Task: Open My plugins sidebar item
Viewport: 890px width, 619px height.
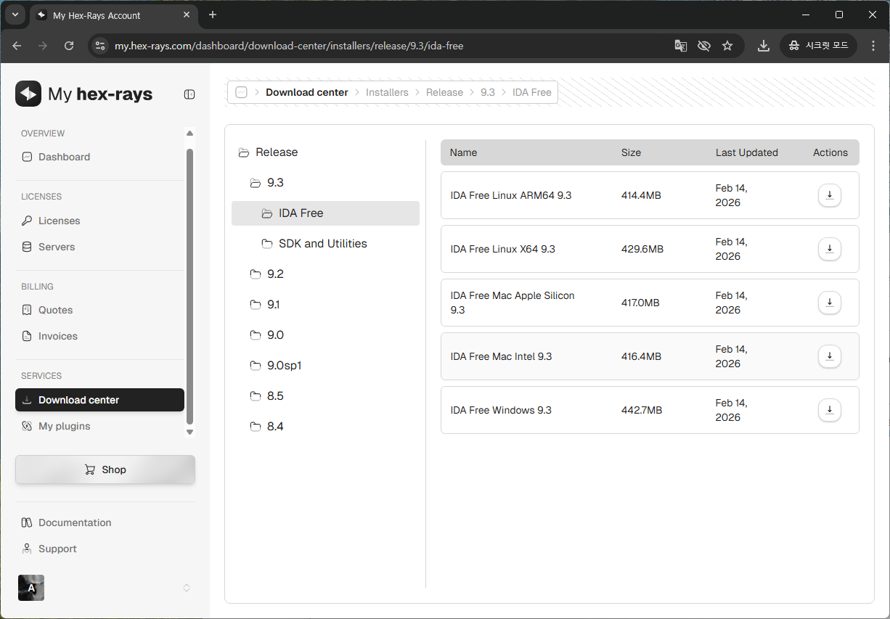Action: point(64,426)
